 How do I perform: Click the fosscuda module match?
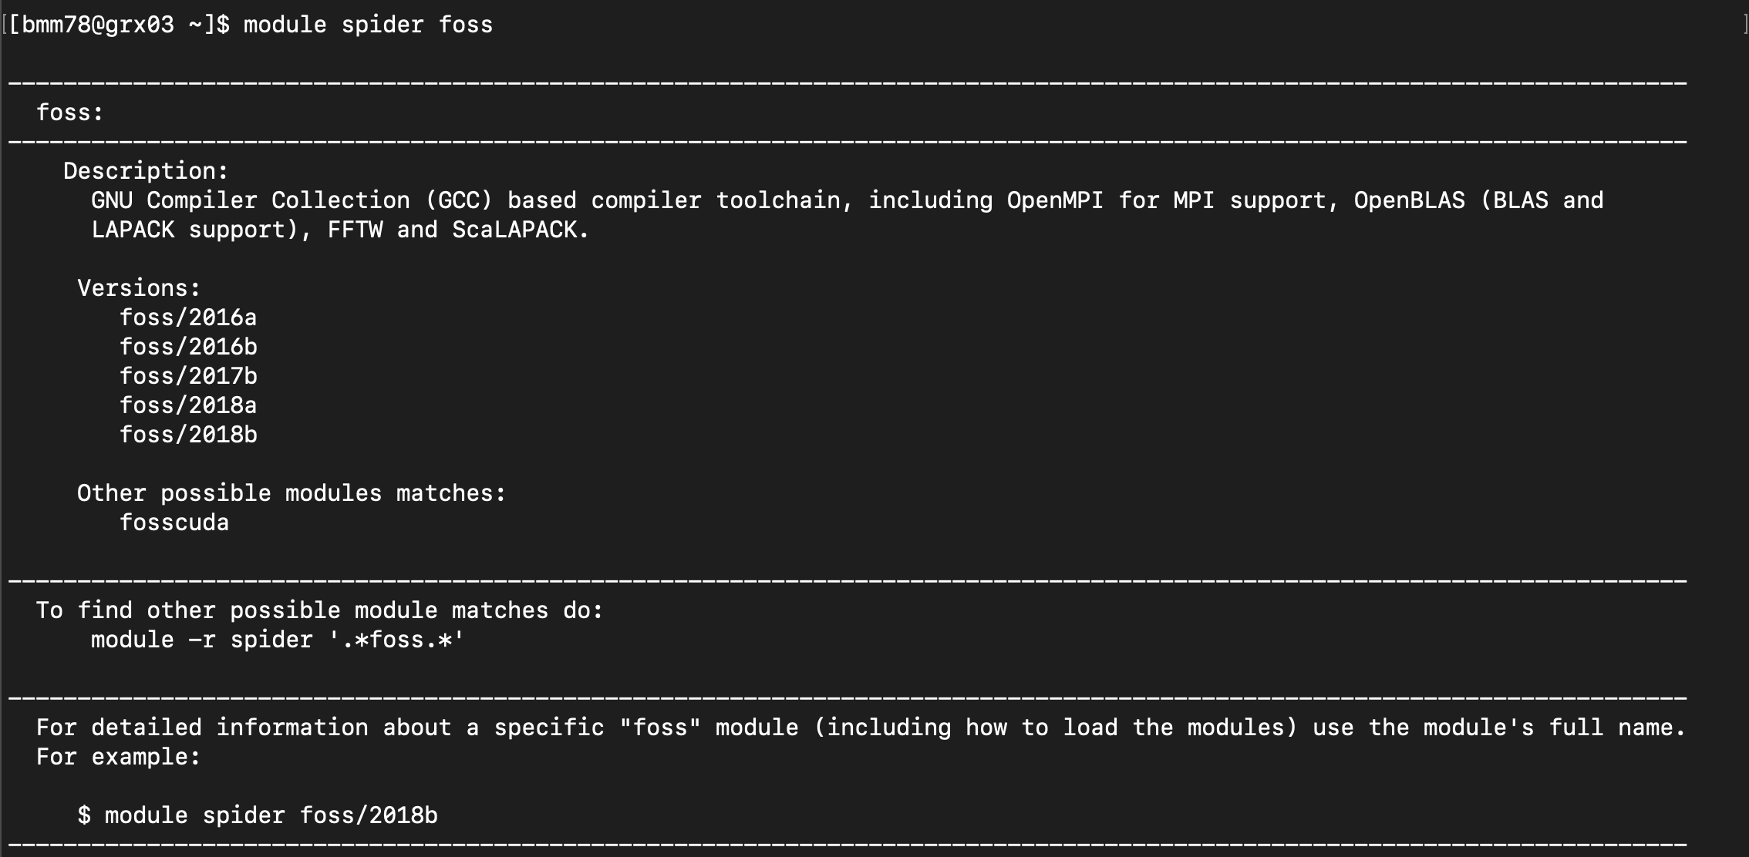pos(174,523)
